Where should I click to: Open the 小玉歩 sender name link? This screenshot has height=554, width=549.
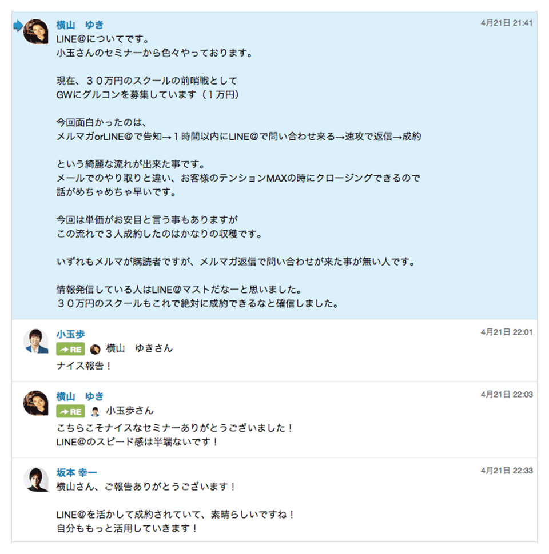[71, 334]
